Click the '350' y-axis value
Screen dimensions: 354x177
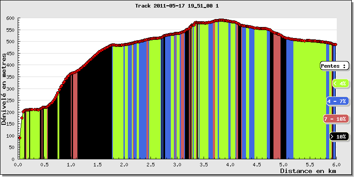[11, 77]
